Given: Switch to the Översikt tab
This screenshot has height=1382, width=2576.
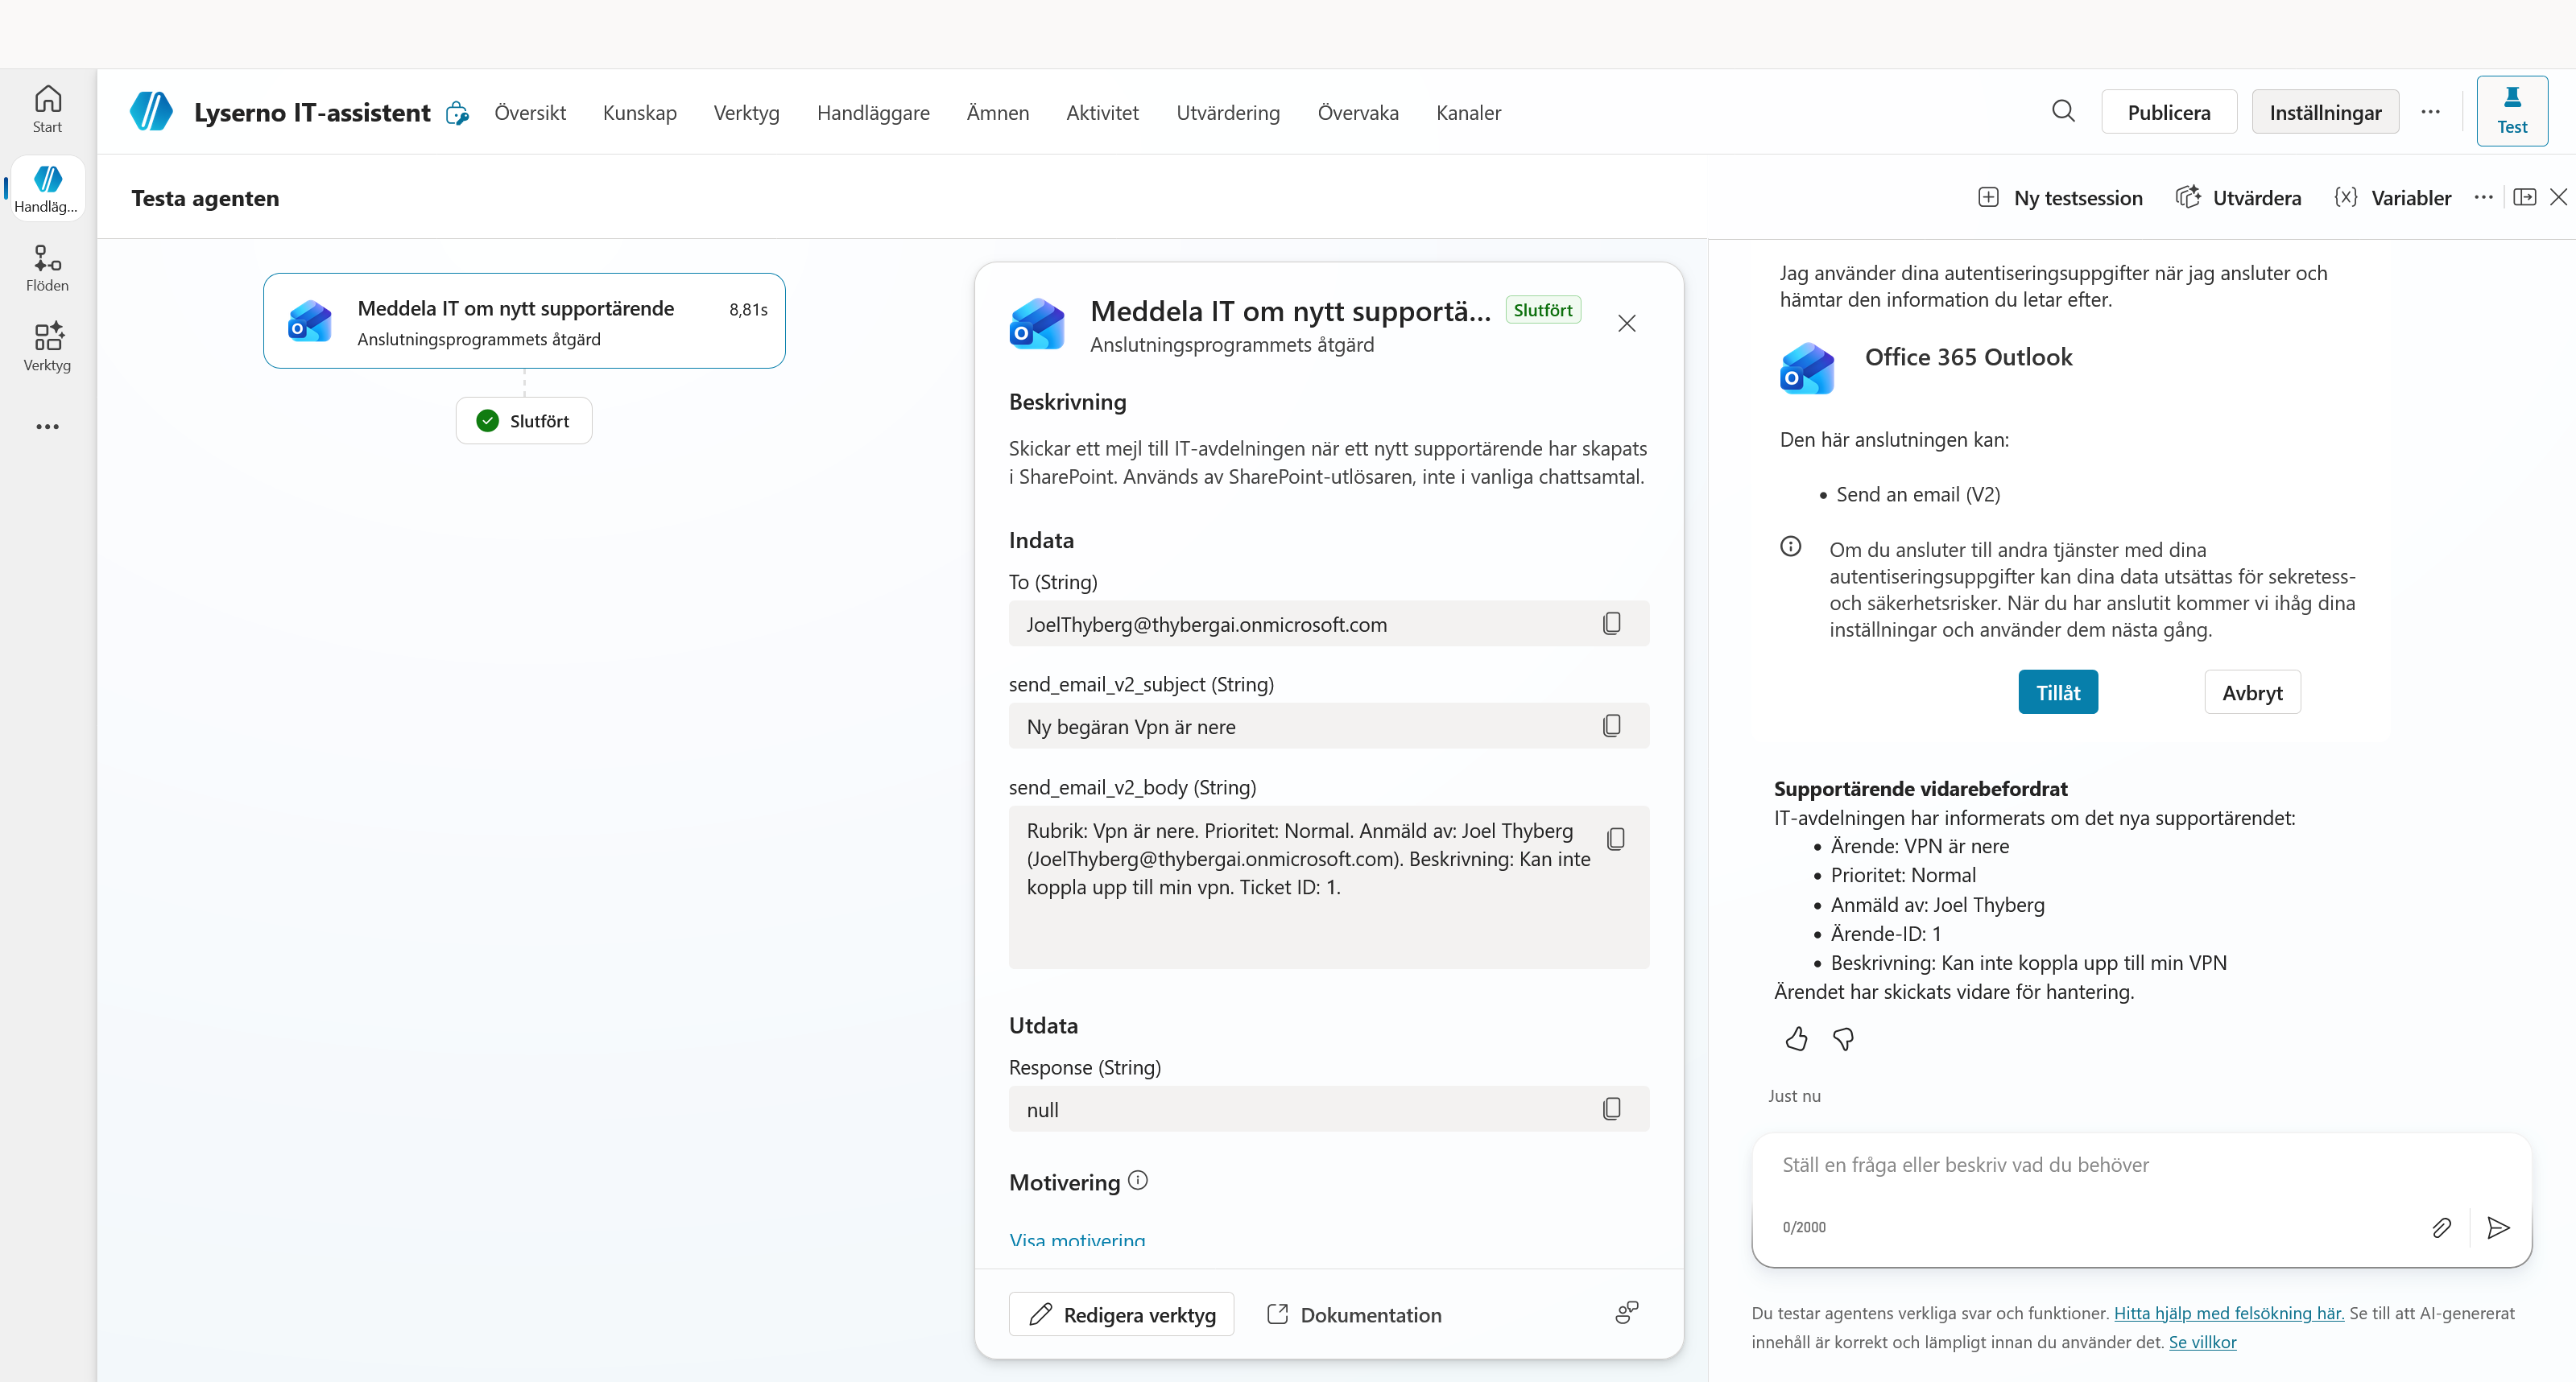Looking at the screenshot, I should (530, 113).
